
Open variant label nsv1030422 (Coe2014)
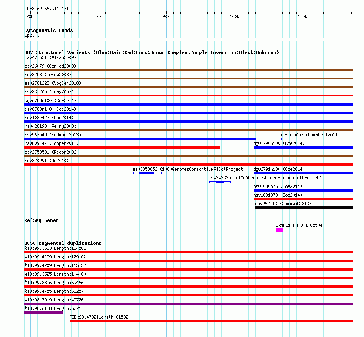[x=49, y=118]
